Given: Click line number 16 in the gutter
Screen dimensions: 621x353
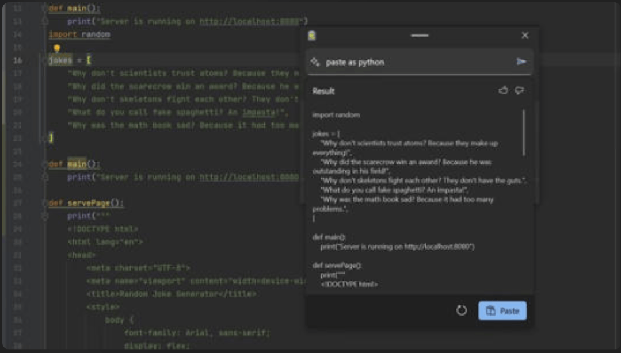Looking at the screenshot, I should point(17,60).
